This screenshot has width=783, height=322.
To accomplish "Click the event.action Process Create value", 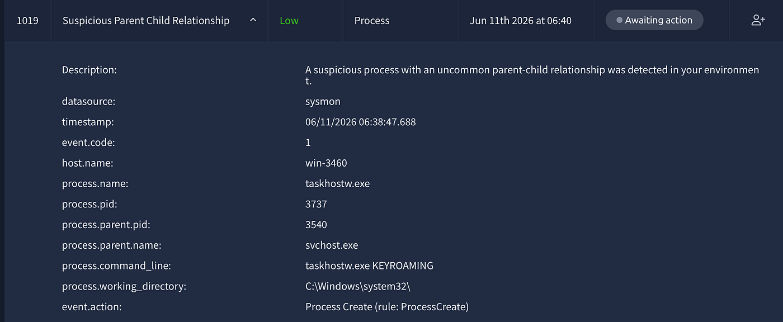I will (x=387, y=307).
